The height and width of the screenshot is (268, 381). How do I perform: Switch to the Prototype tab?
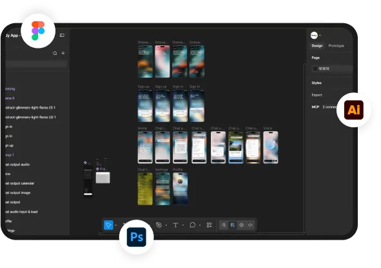click(337, 46)
